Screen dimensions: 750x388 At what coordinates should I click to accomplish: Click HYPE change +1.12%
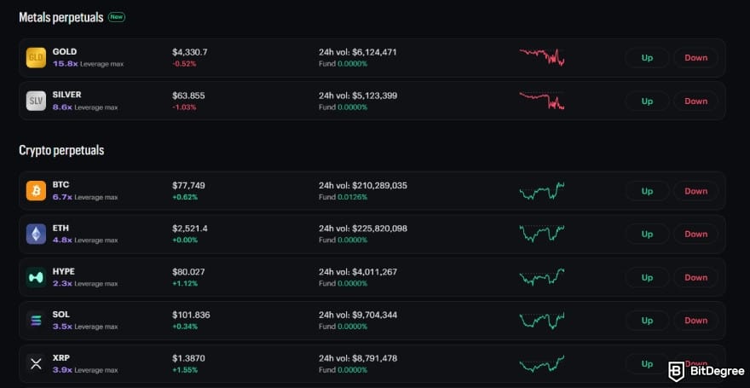pyautogui.click(x=185, y=283)
